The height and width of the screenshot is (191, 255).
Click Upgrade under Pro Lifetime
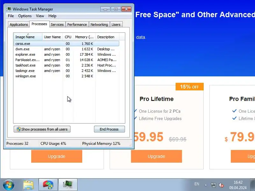click(x=157, y=156)
